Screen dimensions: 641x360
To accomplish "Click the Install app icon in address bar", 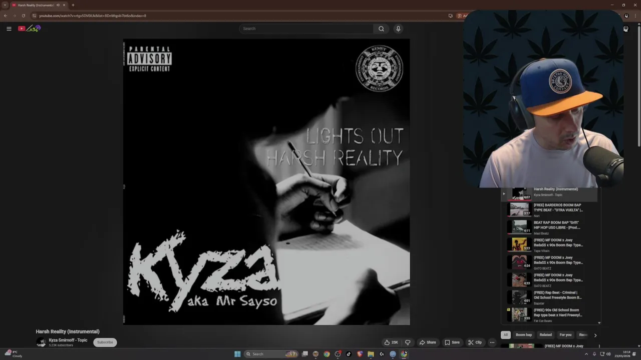I will tap(451, 15).
